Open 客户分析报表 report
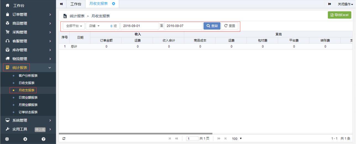The height and width of the screenshot is (144, 356). click(28, 76)
